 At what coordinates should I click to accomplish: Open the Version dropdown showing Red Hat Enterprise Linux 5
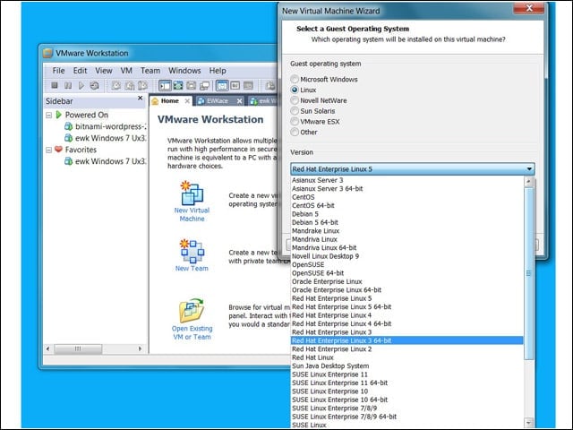413,169
